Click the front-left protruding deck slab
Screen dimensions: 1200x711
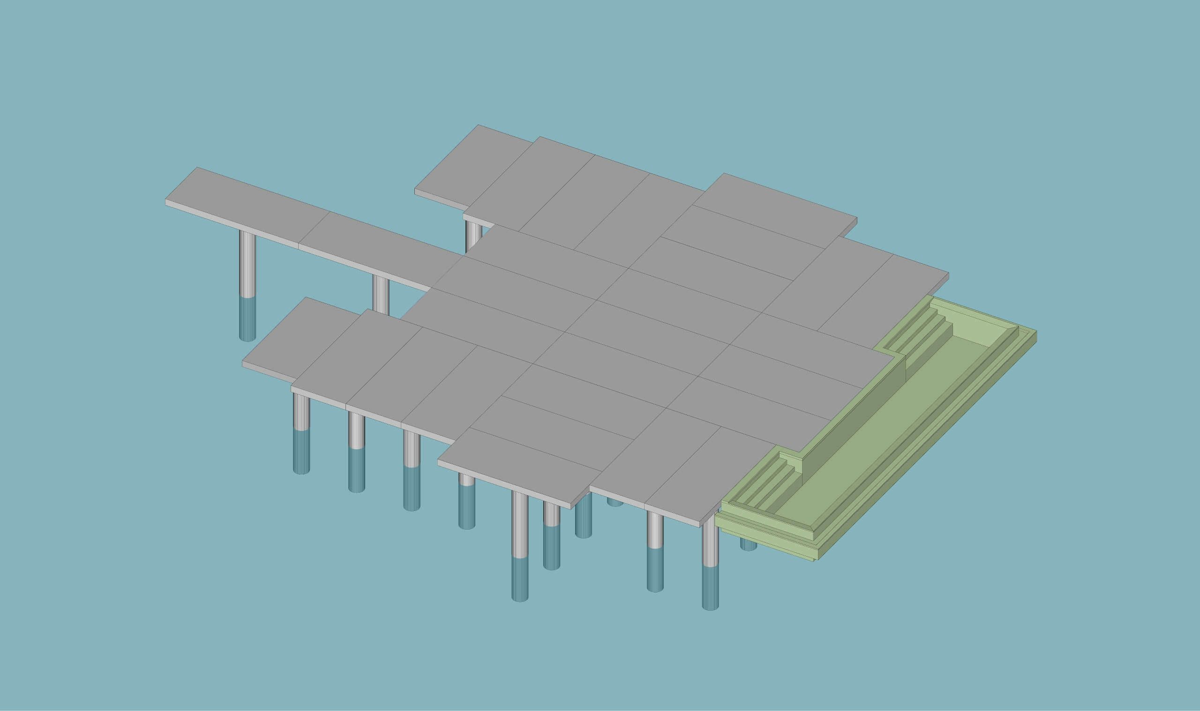coord(302,338)
